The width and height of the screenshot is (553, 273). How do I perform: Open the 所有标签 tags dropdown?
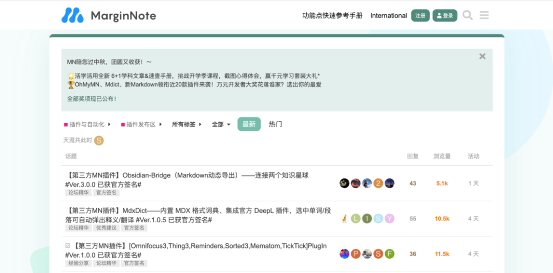tap(187, 124)
